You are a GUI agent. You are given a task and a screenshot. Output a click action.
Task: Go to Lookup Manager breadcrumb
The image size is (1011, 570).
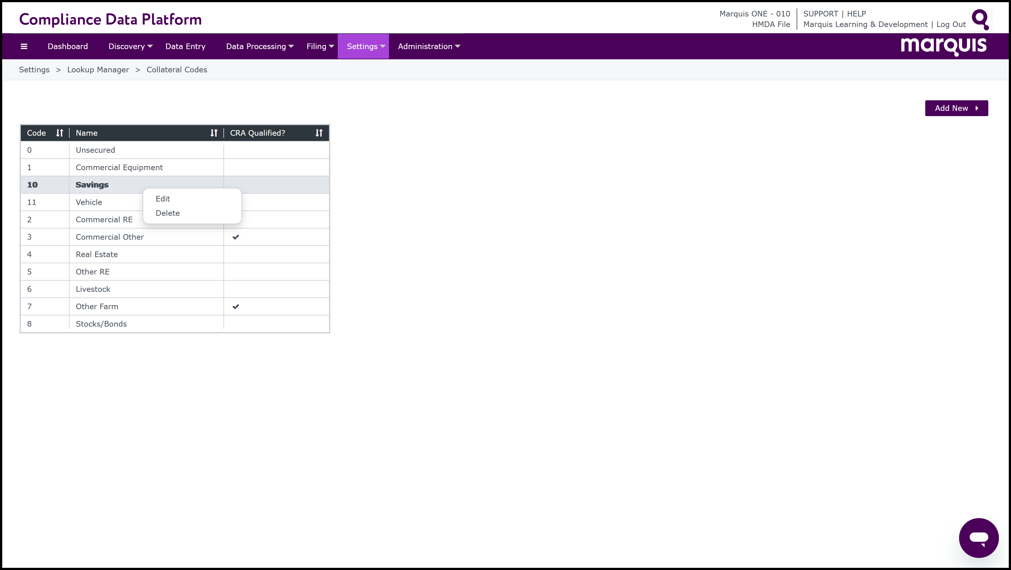(x=98, y=70)
